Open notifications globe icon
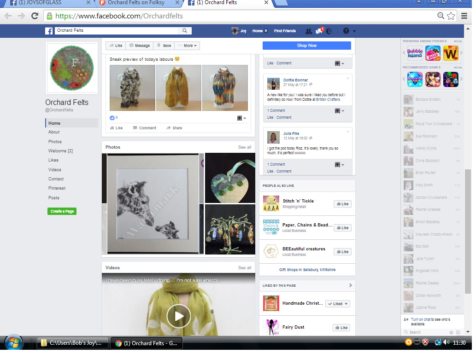 point(329,31)
